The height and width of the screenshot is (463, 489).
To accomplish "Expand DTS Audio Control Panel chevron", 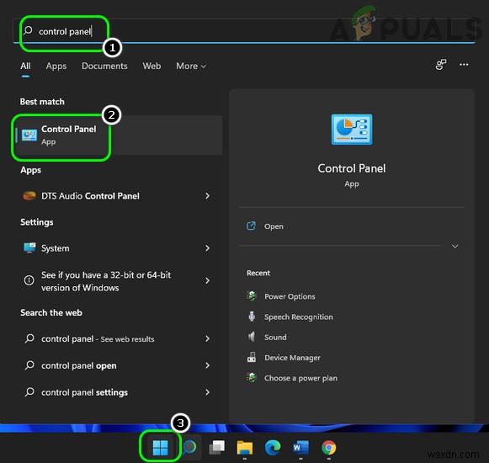I will [207, 196].
